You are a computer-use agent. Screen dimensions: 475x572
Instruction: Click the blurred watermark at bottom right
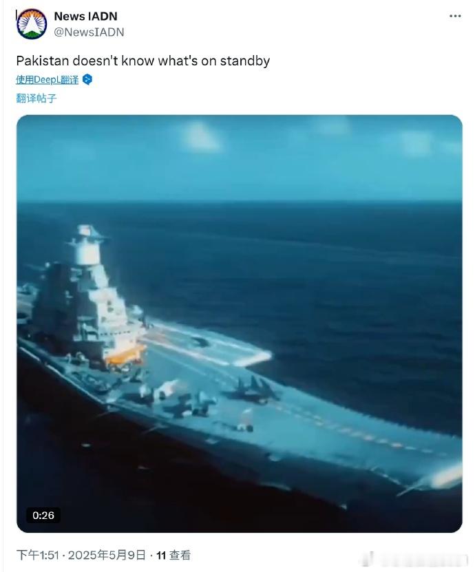coord(418,558)
